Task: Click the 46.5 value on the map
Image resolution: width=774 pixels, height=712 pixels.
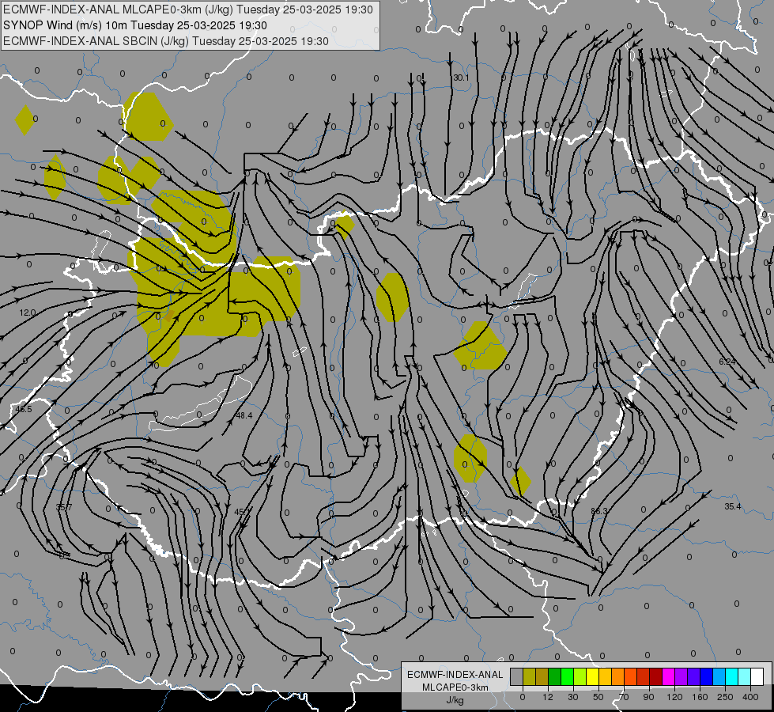Action: click(x=24, y=409)
